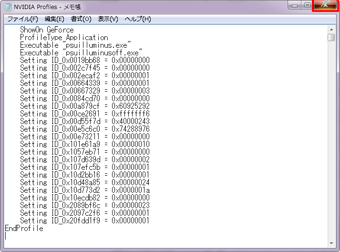Click Setting ID_0x1057eb71 line

(x=85, y=152)
